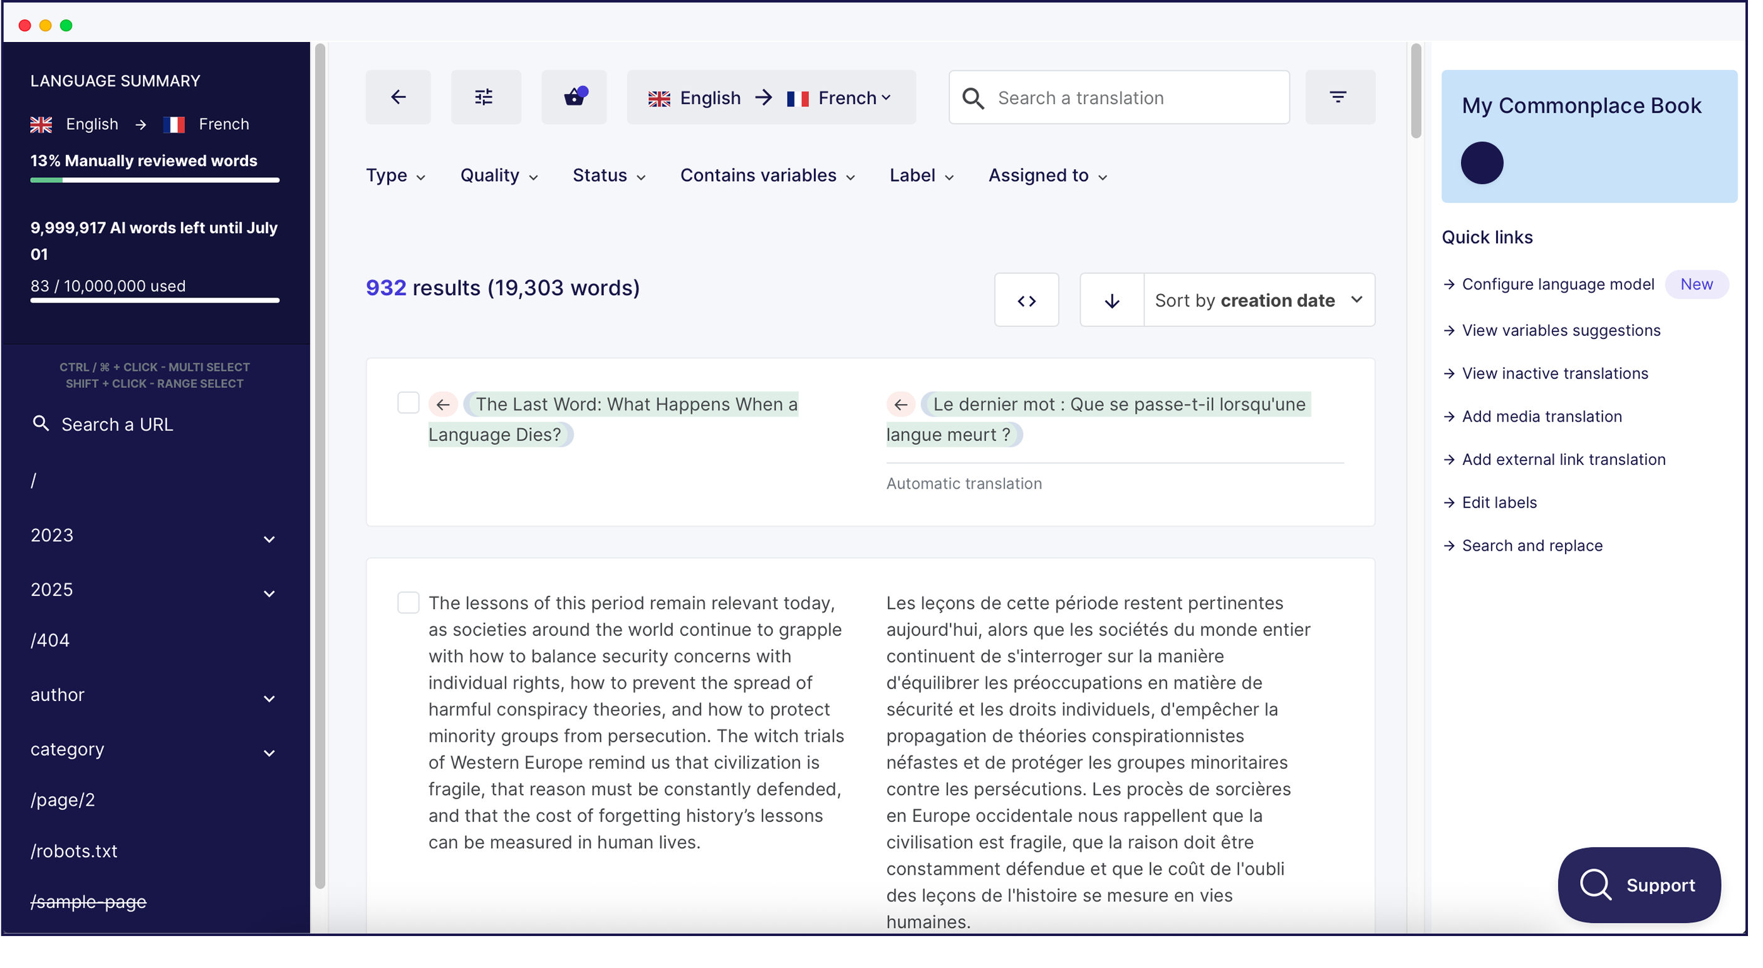Open the Contains variables filter
Screen dimensions: 1763x968
point(767,175)
